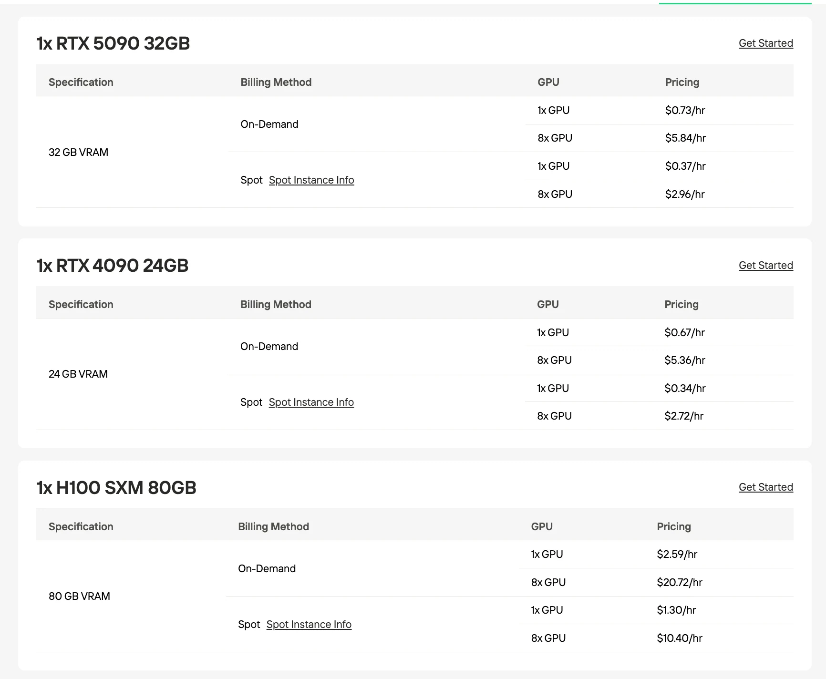Click Get Started for RTX 5090 32GB

(x=765, y=43)
